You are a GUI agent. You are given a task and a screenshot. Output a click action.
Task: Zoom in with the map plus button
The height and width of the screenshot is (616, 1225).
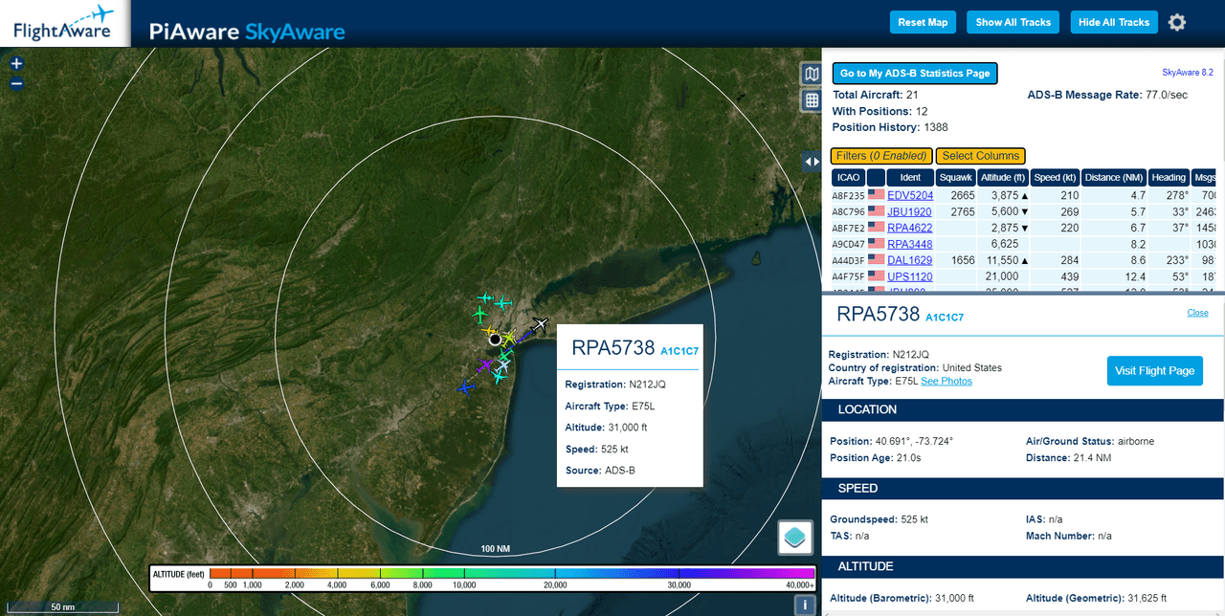[x=16, y=64]
